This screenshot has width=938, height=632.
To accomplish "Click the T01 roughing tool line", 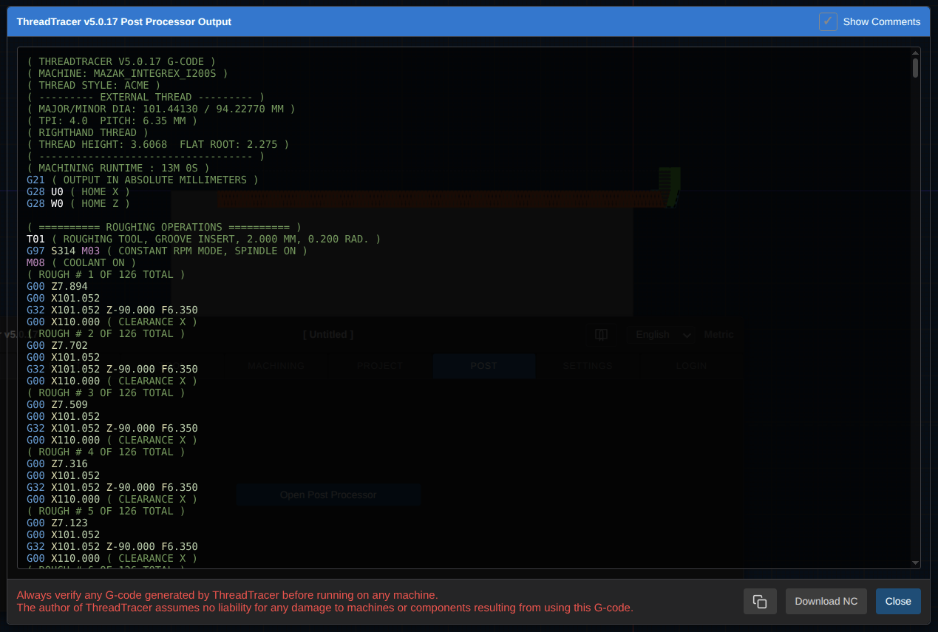I will (204, 239).
